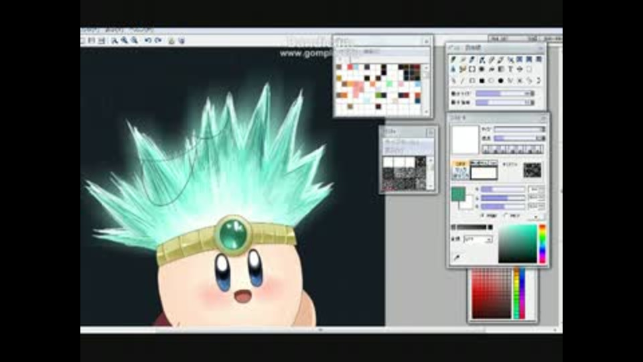Open the dropdown below the gradient bar

coord(478,239)
